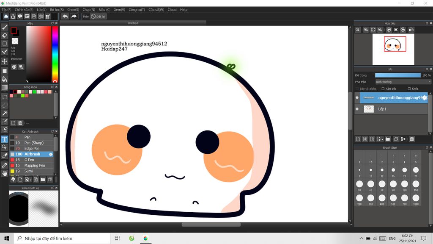Undock the Lớp layer panel
This screenshot has height=244, width=433.
coord(427,69)
